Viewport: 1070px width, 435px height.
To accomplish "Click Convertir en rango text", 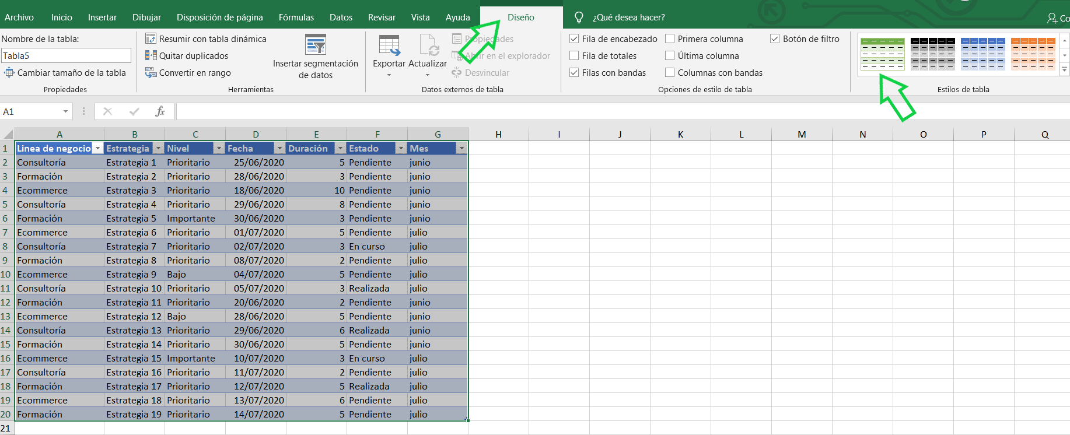I will (x=195, y=72).
